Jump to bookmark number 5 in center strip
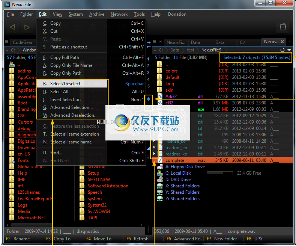This screenshot has height=246, width=296. coord(149,86)
